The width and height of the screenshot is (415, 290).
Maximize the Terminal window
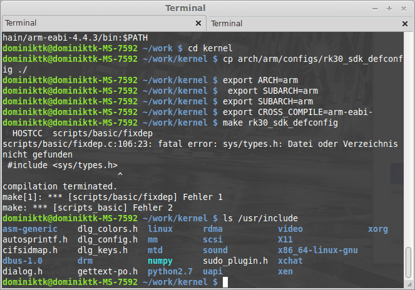pyautogui.click(x=389, y=9)
